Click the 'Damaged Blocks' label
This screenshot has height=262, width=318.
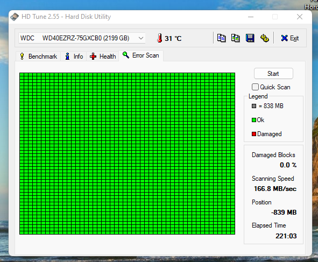tap(273, 155)
